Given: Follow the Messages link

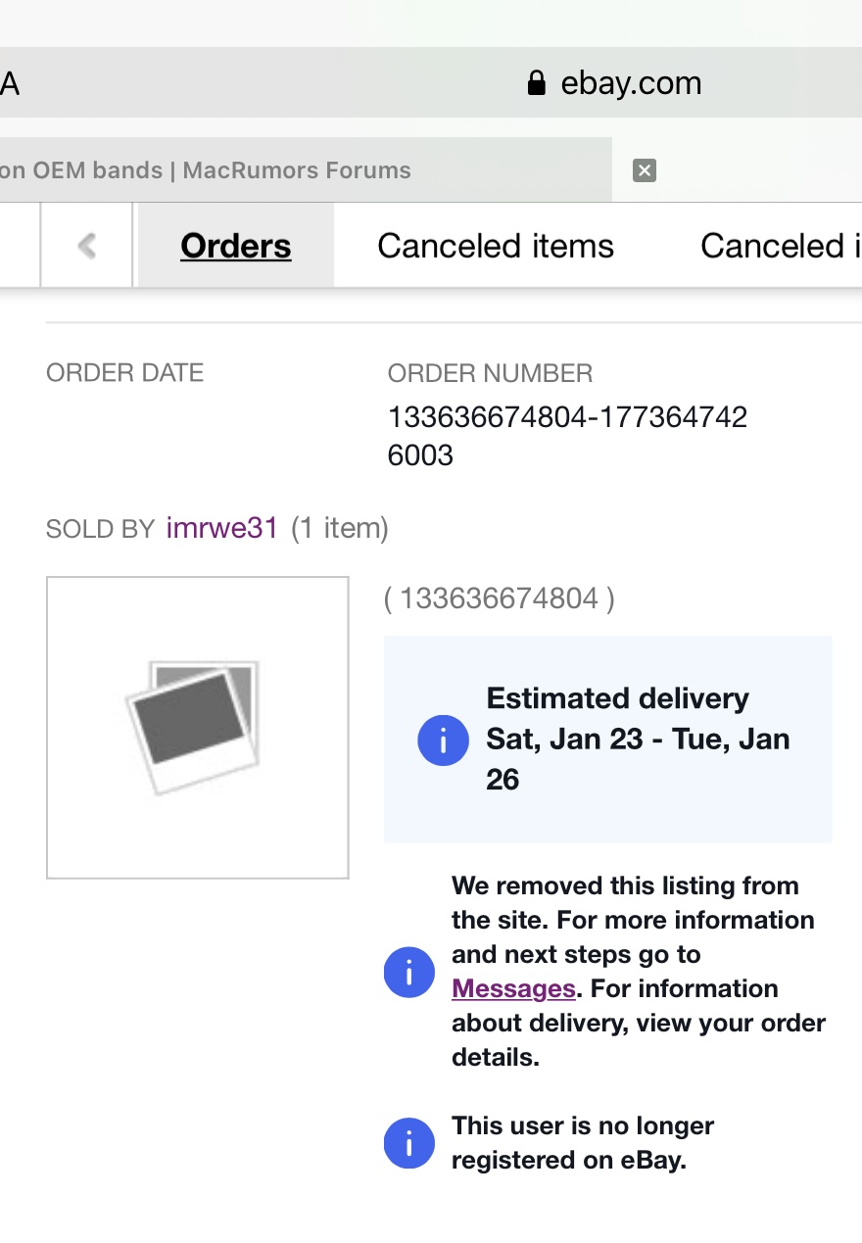Looking at the screenshot, I should click(x=513, y=988).
